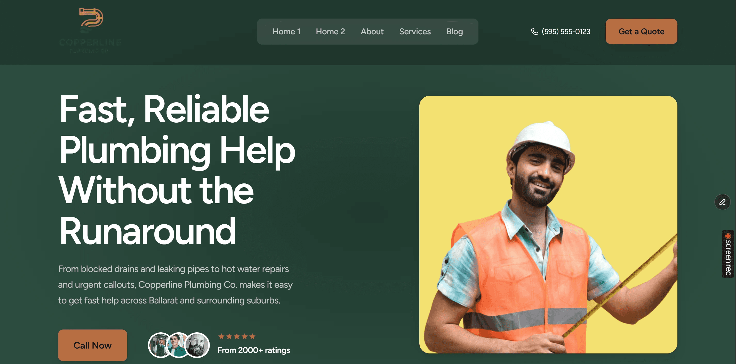Visit the Blog page
Viewport: 736px width, 364px height.
[454, 32]
